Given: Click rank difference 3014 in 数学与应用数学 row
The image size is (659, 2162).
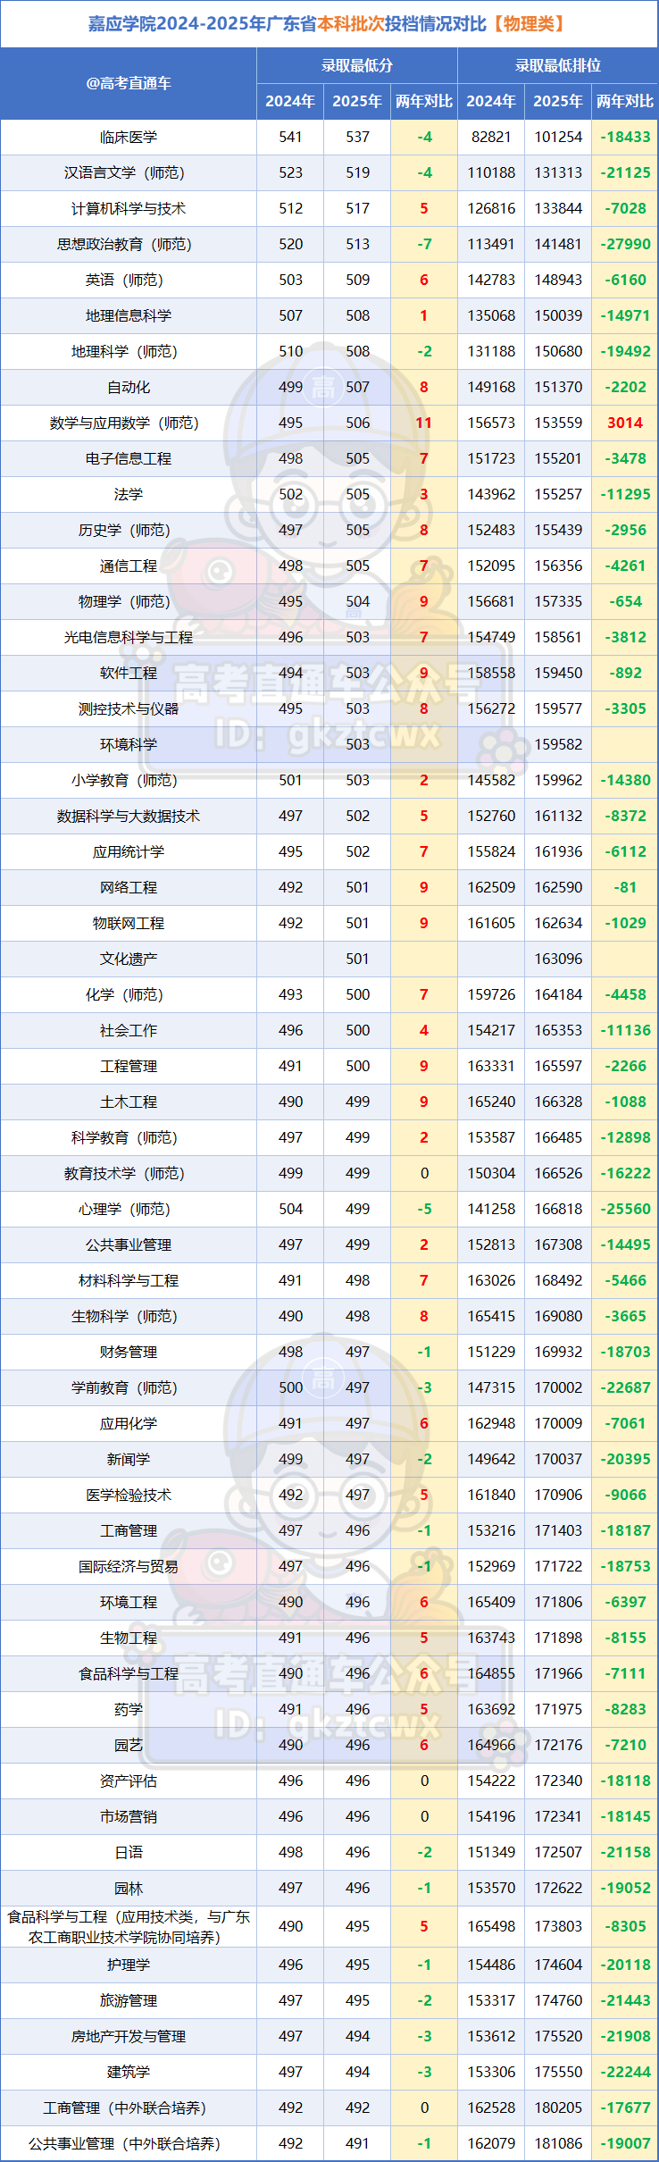Looking at the screenshot, I should (625, 423).
